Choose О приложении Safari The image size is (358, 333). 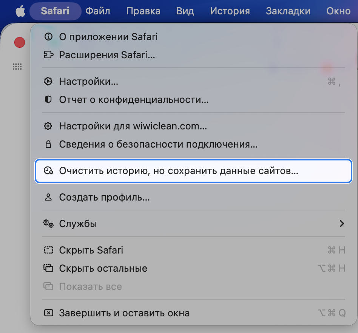[x=194, y=37]
